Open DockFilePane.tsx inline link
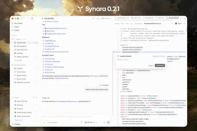Viewport: 197px width, 131px height. pos(61,78)
